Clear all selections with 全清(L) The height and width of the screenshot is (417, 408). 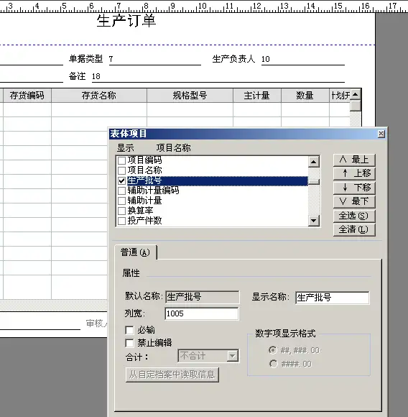pyautogui.click(x=354, y=229)
